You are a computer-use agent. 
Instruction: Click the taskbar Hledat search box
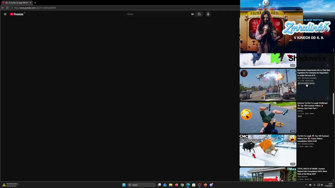point(142,185)
